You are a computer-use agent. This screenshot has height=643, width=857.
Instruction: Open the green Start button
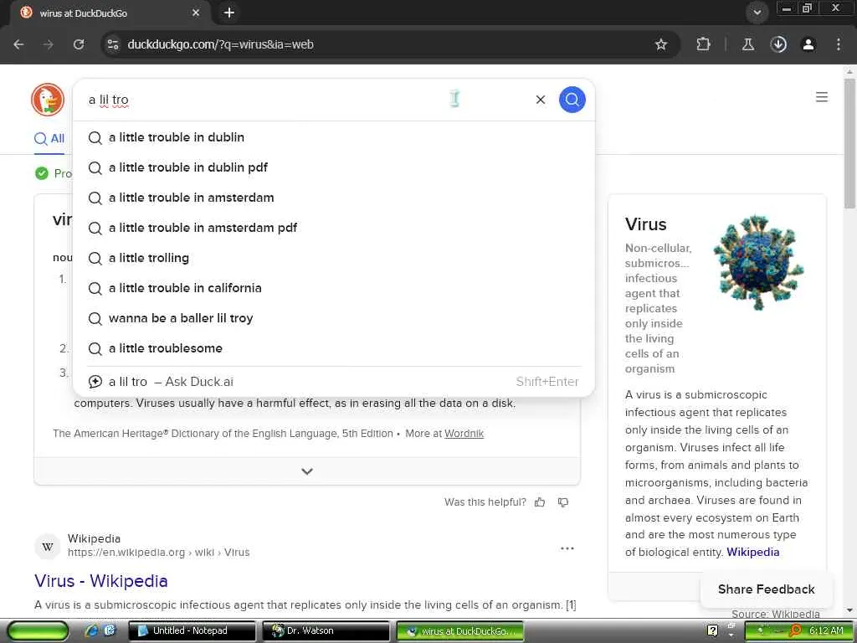pyautogui.click(x=38, y=631)
